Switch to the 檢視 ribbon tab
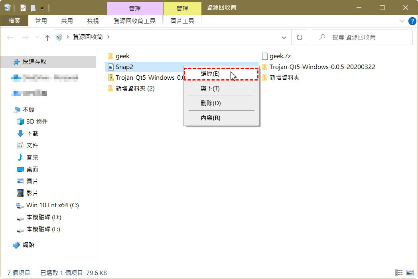Screen dimensions: 418x279 click(93, 21)
